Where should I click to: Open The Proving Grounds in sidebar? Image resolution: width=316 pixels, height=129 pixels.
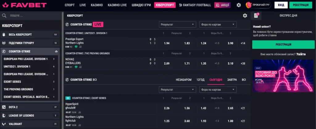coord(30,89)
